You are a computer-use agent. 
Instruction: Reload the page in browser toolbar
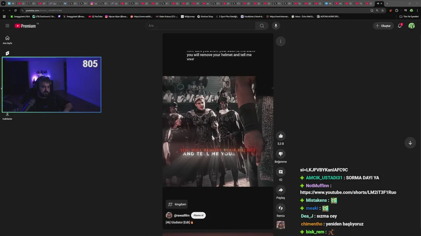(15, 10)
